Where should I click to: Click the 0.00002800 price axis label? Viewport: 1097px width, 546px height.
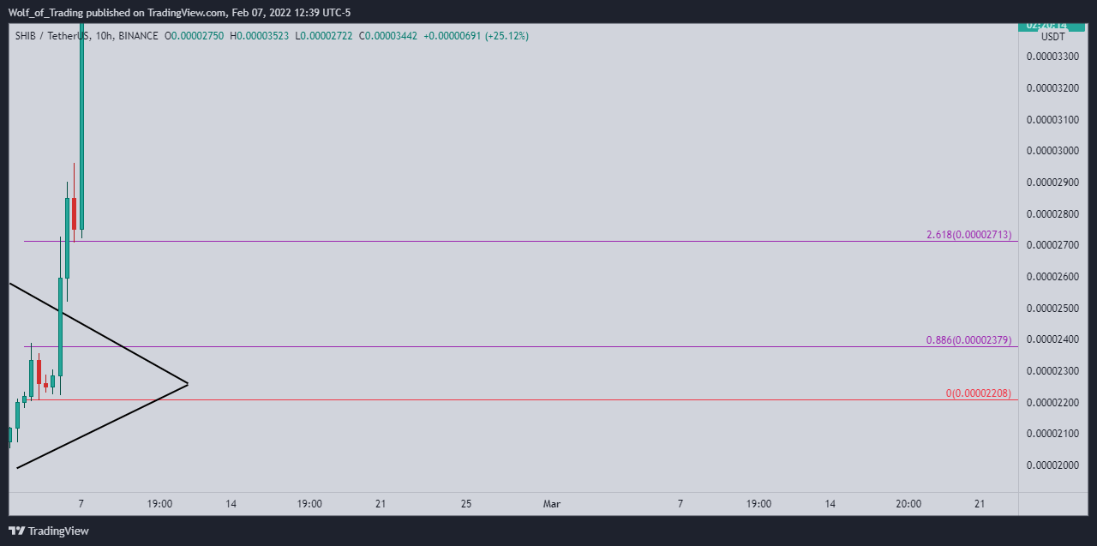tap(1052, 213)
